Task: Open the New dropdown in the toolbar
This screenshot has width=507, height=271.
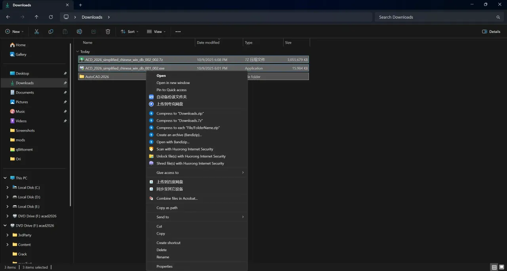Action: [14, 32]
